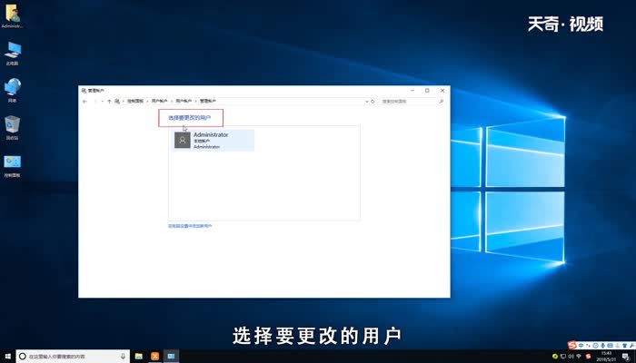The image size is (636, 363).
Task: Minimize the Manage Accounts window
Action: (x=412, y=91)
